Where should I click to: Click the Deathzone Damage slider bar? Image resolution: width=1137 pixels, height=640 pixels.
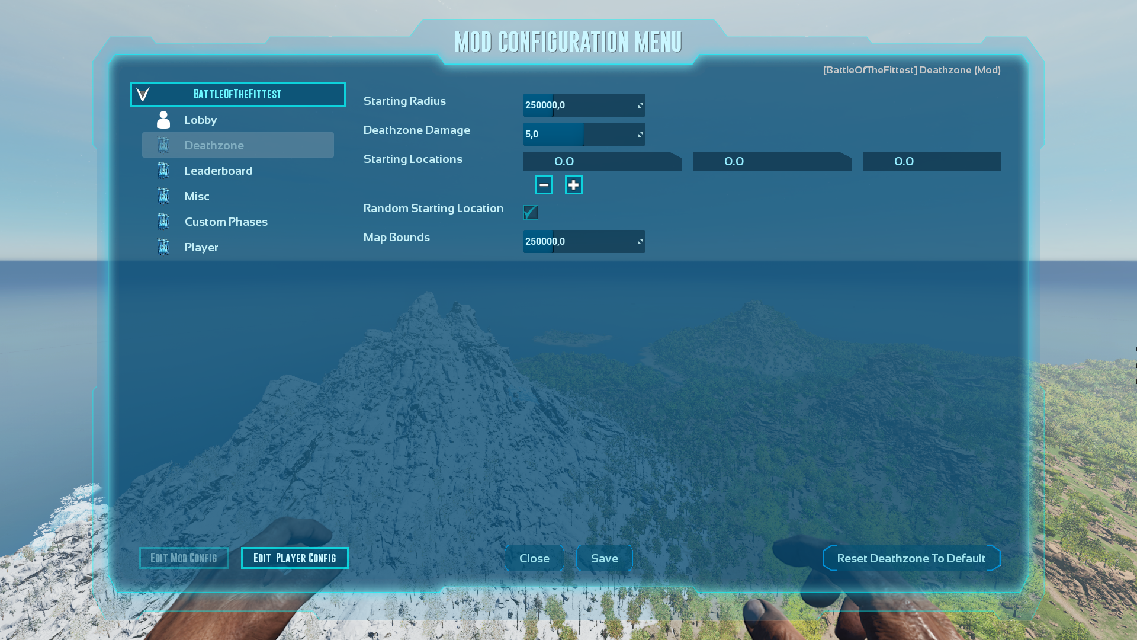[583, 135]
